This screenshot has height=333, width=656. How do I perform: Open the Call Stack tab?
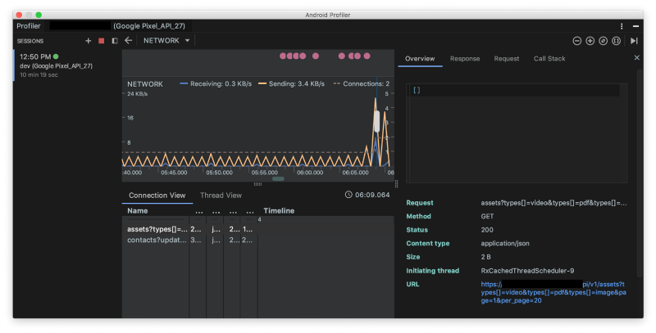click(x=549, y=59)
